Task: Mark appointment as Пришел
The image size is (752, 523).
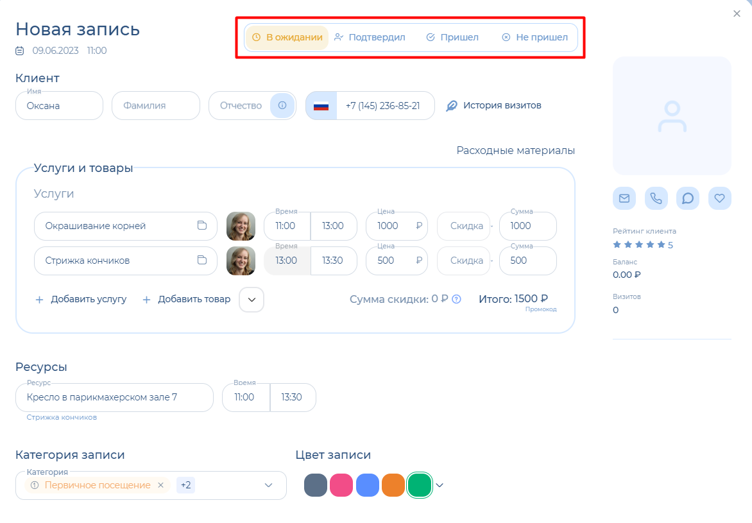Action: point(452,37)
